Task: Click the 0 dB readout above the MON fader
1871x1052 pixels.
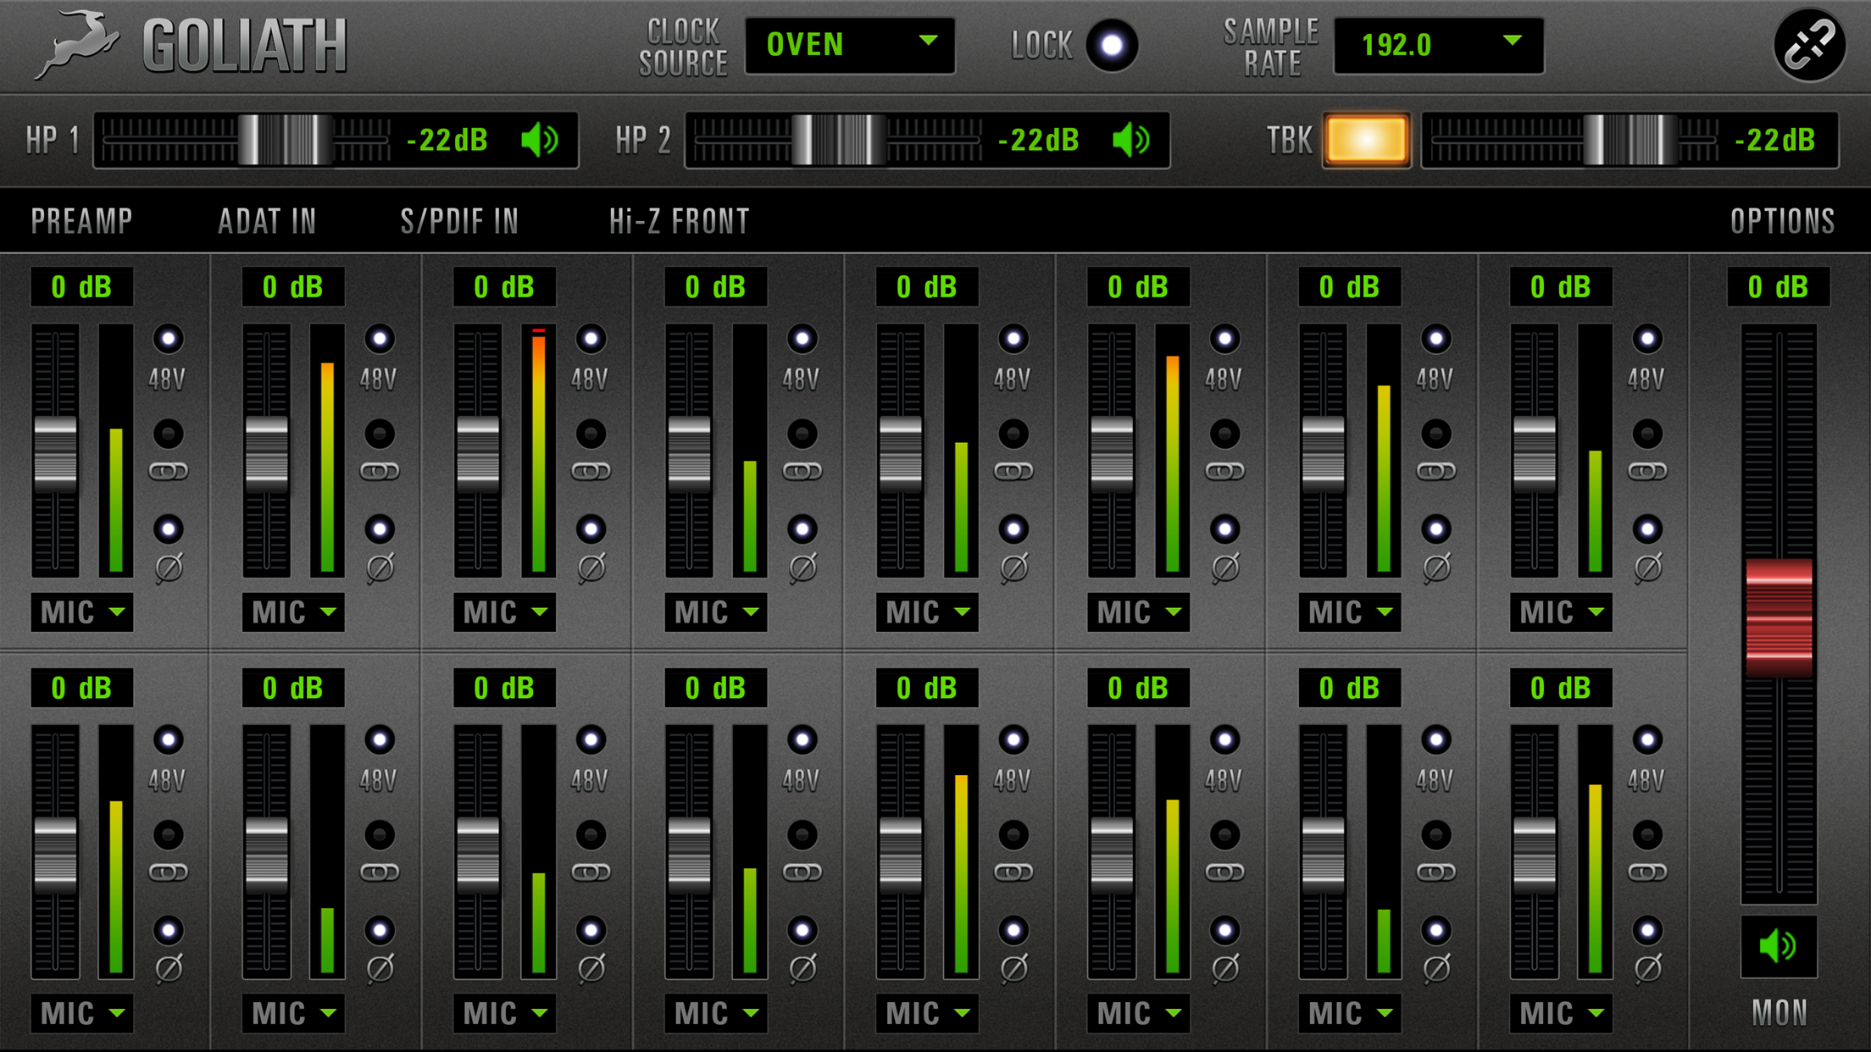Action: [1778, 287]
